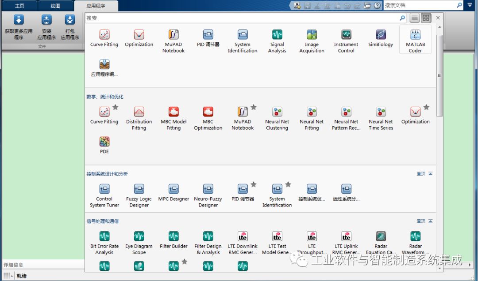Viewport: 478px width, 281px height.
Task: Switch app gallery to list view
Action: 415,18
